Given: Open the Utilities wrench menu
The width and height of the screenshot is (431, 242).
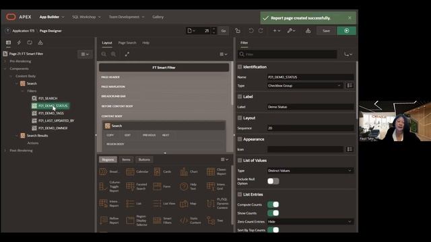Looking at the screenshot, I should pyautogui.click(x=292, y=31).
